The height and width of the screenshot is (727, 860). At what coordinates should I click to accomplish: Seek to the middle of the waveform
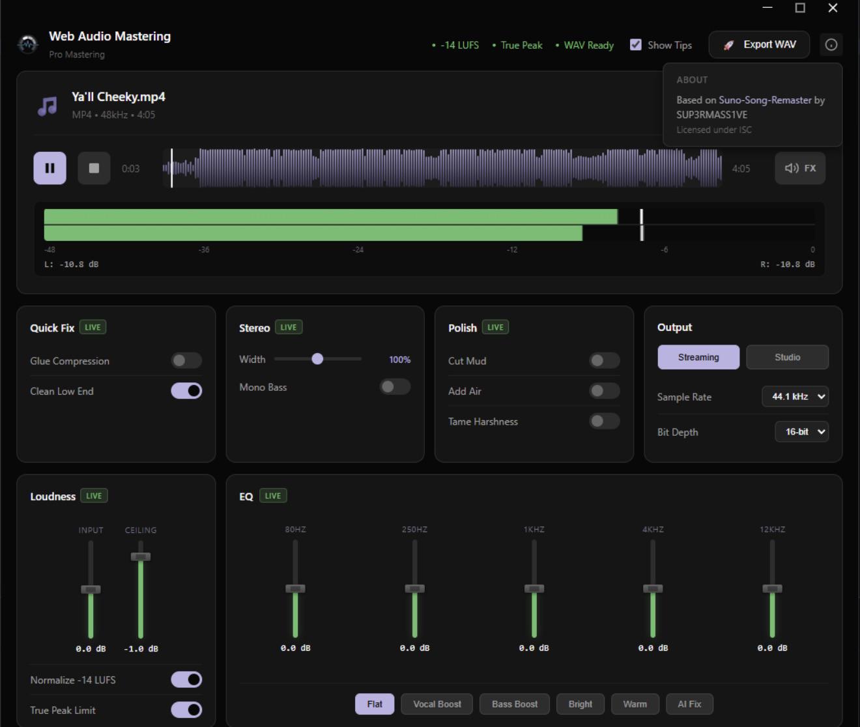(x=442, y=168)
